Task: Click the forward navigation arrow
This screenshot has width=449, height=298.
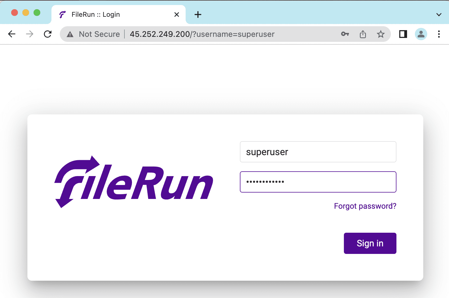Action: pyautogui.click(x=30, y=34)
